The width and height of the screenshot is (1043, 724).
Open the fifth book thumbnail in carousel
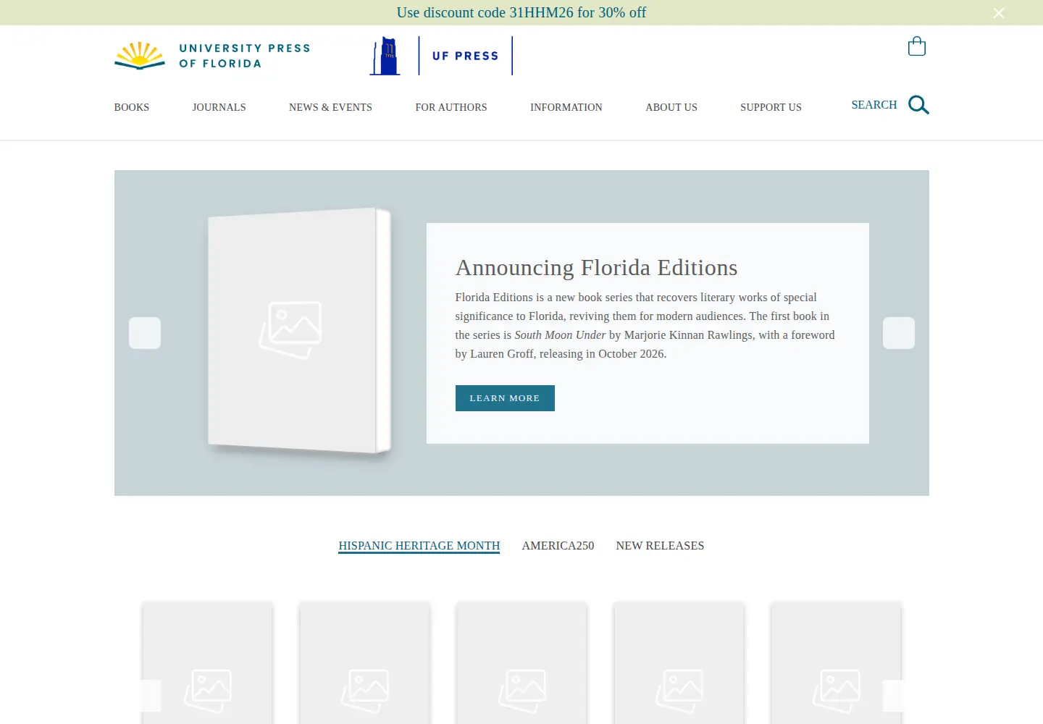point(836,663)
